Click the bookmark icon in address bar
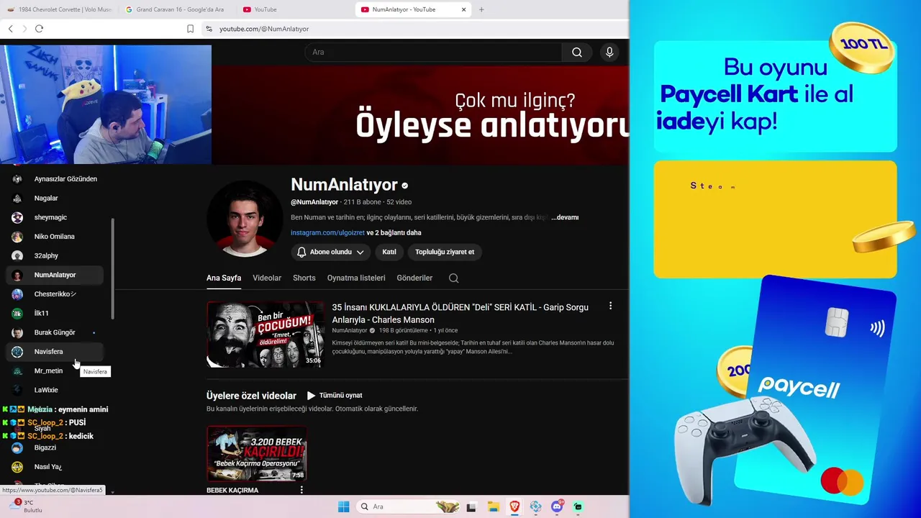The height and width of the screenshot is (518, 921). coord(190,29)
